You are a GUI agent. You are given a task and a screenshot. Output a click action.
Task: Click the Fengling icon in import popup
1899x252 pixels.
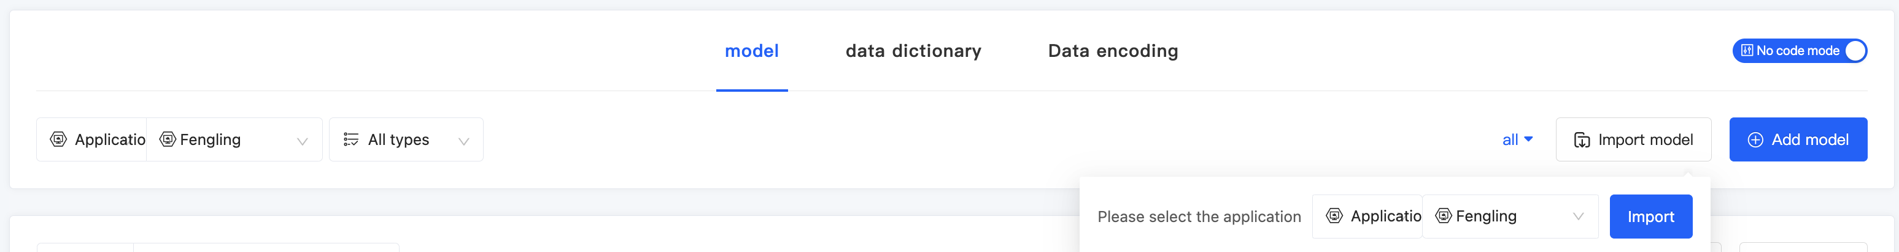click(1444, 216)
